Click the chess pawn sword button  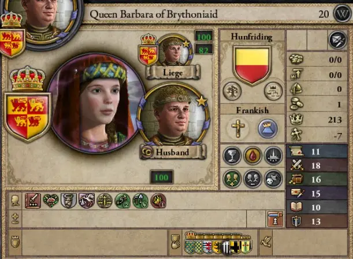click(275, 219)
